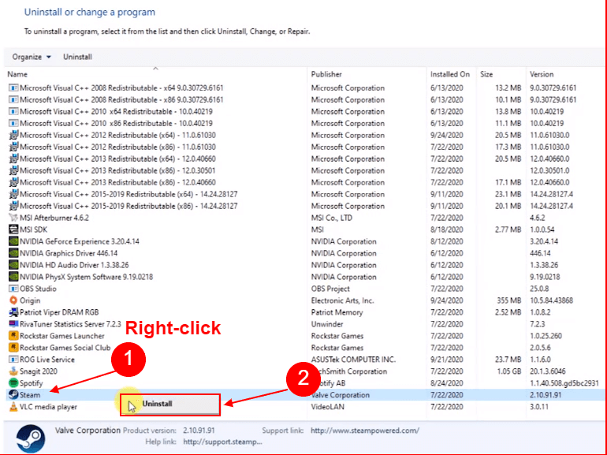Select VLC media player cone icon
Screen dimensions: 607x455
pos(13,407)
